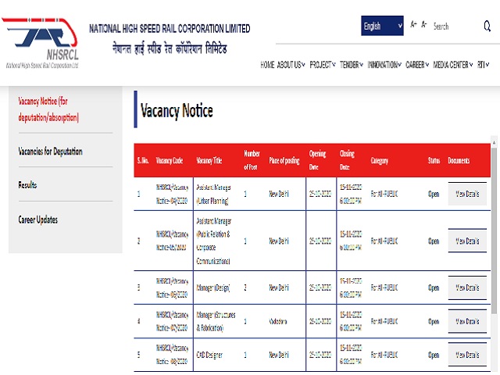Click the NHSRCL logo
The image size is (500, 375).
40,43
